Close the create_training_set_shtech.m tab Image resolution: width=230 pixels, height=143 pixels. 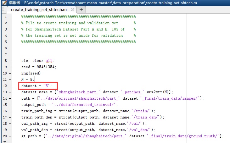[72, 10]
